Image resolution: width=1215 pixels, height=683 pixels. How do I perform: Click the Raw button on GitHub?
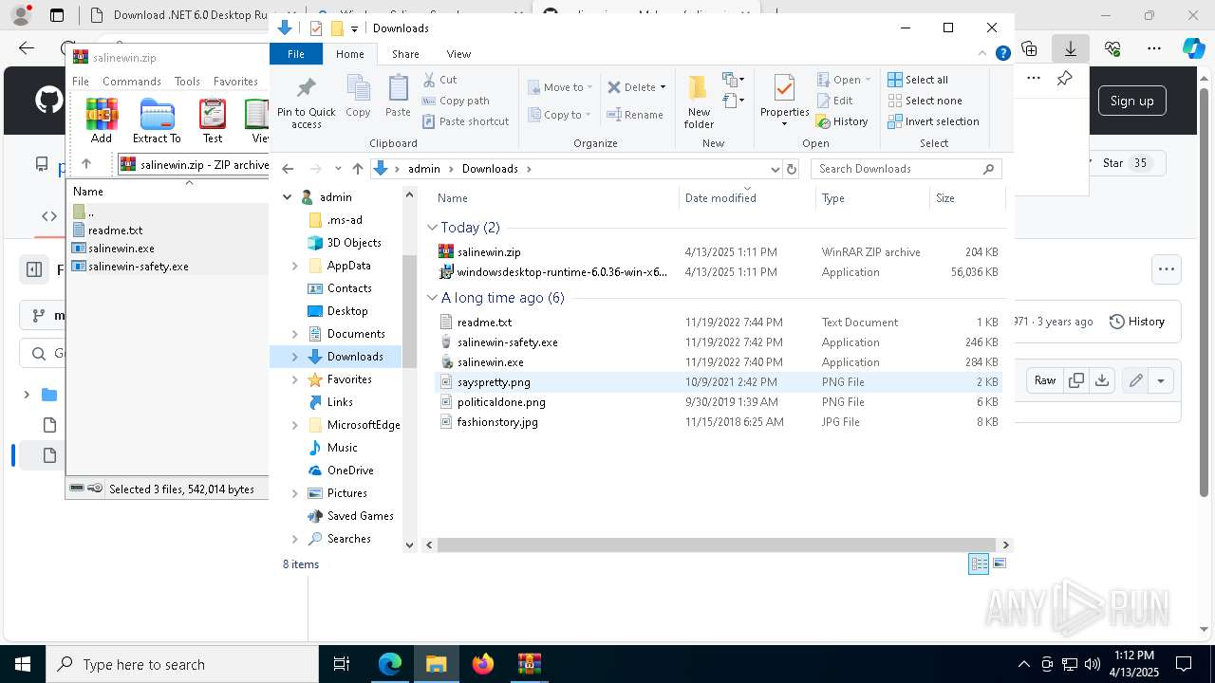coord(1045,380)
